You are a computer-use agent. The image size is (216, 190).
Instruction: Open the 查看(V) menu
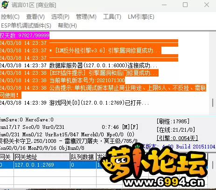coord(35,17)
